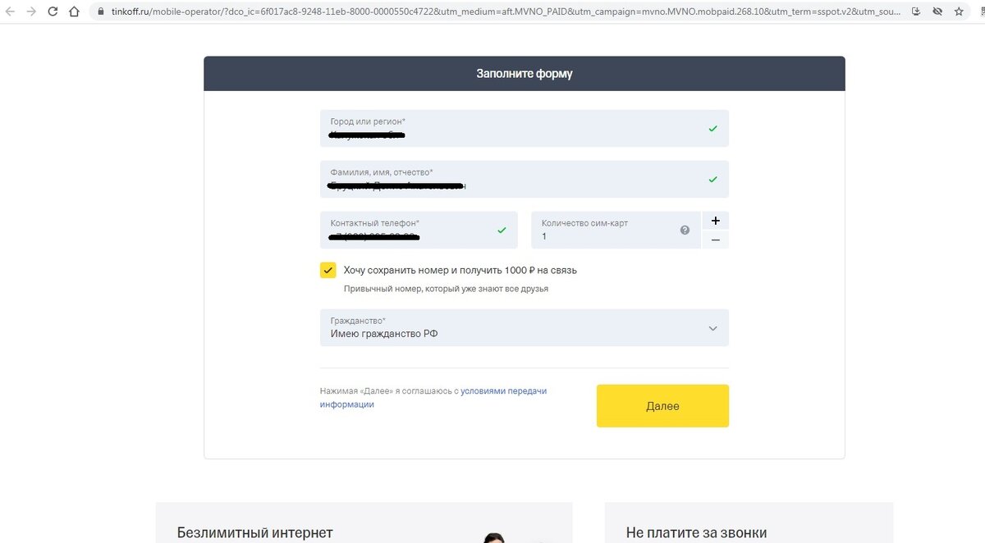Click the 'Заполните форму' header text
This screenshot has height=543, width=985.
[x=525, y=74]
